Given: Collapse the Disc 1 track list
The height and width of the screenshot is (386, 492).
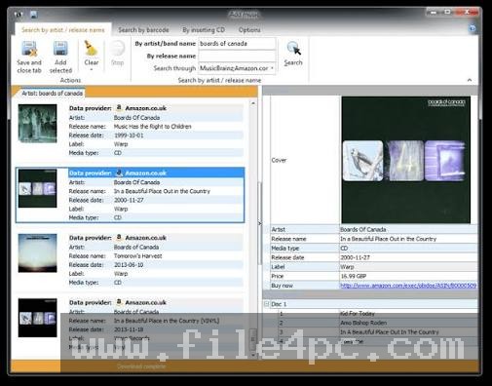Looking at the screenshot, I should [267, 304].
